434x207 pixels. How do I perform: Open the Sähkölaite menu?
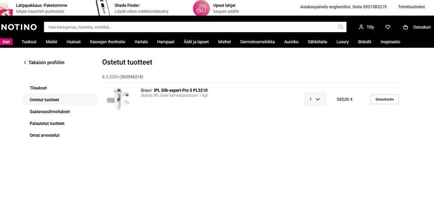(317, 42)
